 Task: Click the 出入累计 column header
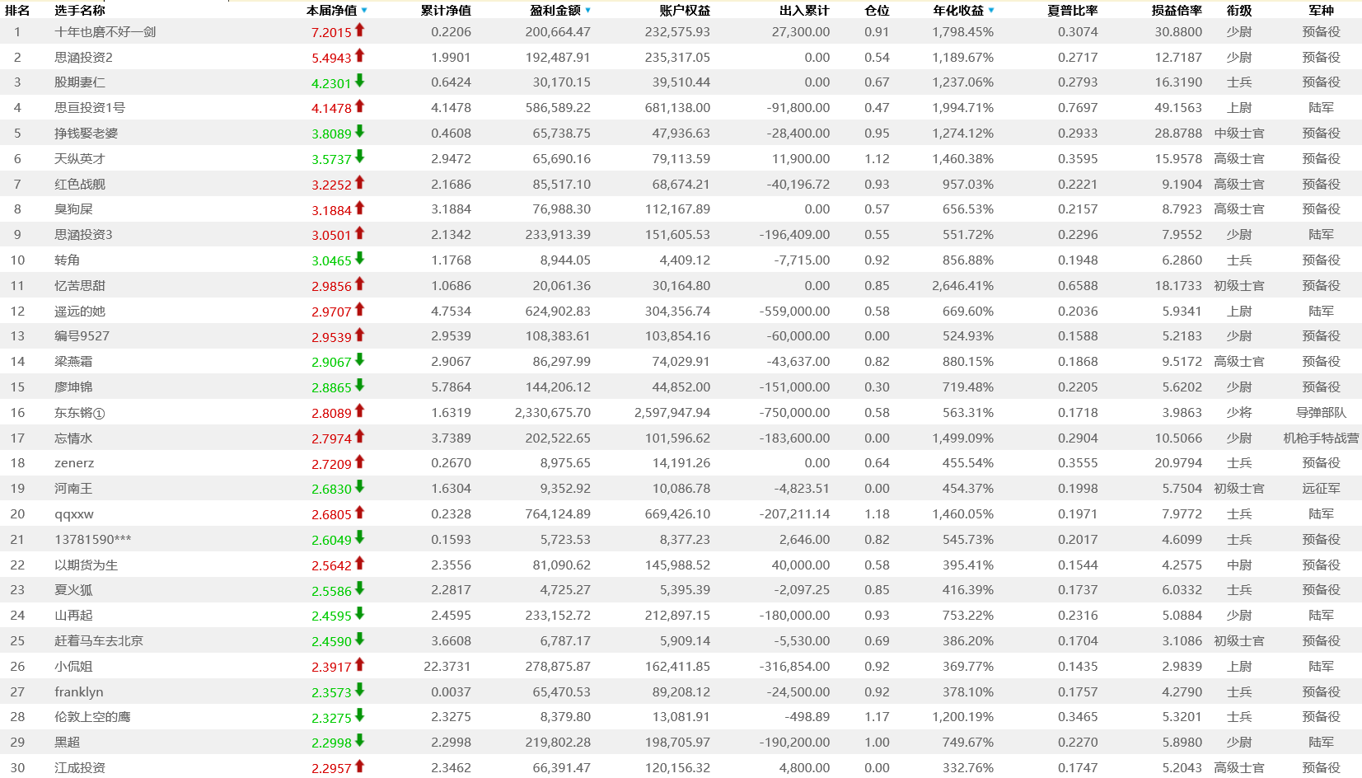pos(804,11)
